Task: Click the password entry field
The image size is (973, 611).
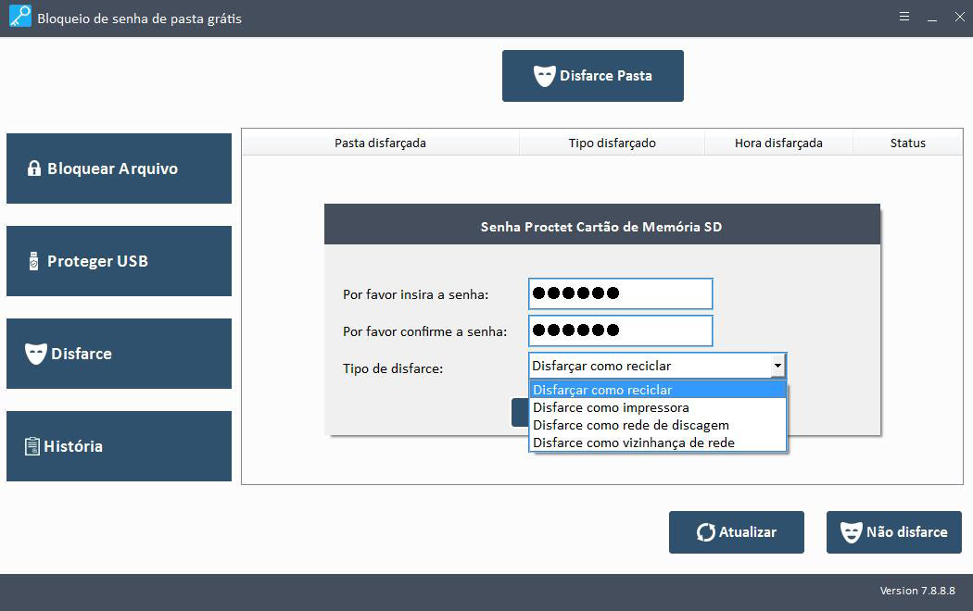Action: point(620,293)
